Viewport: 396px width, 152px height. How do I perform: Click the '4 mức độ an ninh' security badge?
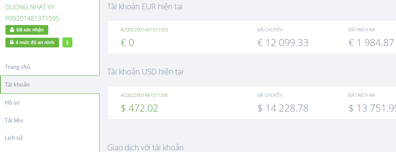(32, 42)
